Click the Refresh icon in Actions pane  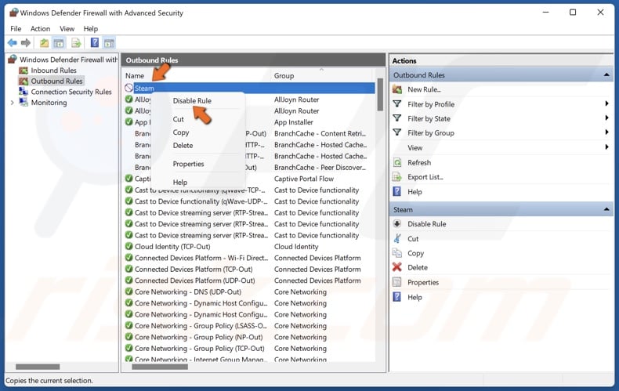[397, 162]
